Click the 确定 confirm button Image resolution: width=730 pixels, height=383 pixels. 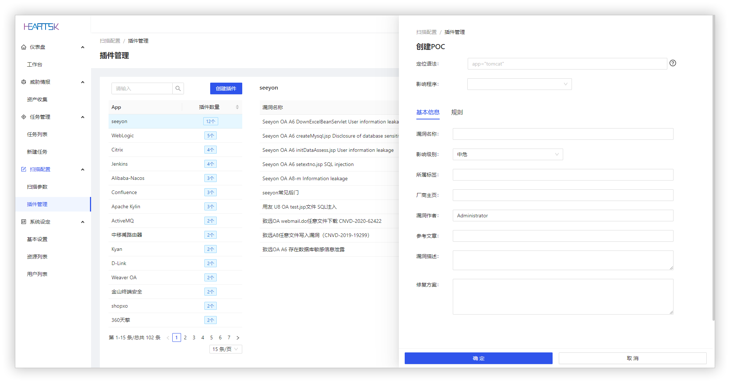479,358
